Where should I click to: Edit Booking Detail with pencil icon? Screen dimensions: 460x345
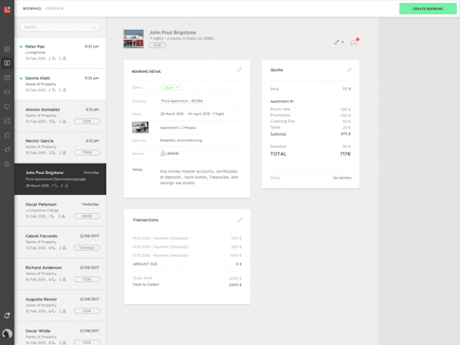(239, 71)
